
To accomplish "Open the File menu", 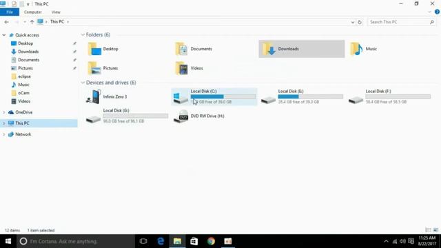I will (10, 12).
